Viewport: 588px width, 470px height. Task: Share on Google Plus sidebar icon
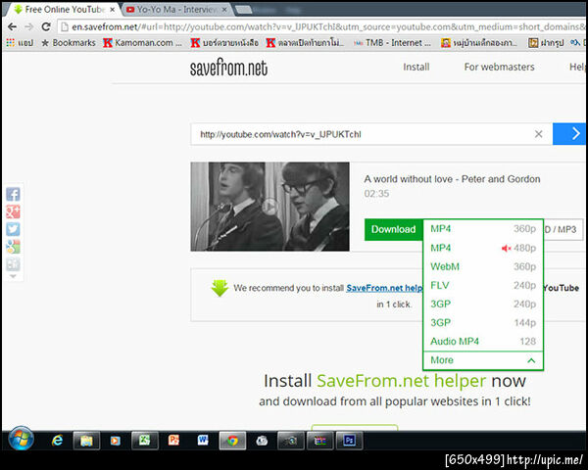click(x=13, y=211)
